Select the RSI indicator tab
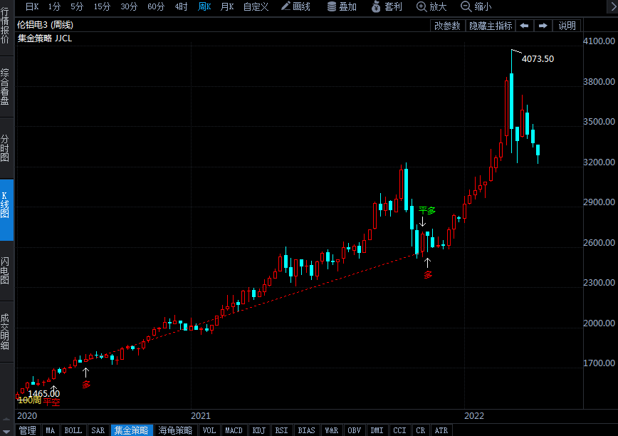The height and width of the screenshot is (436, 618). click(281, 430)
